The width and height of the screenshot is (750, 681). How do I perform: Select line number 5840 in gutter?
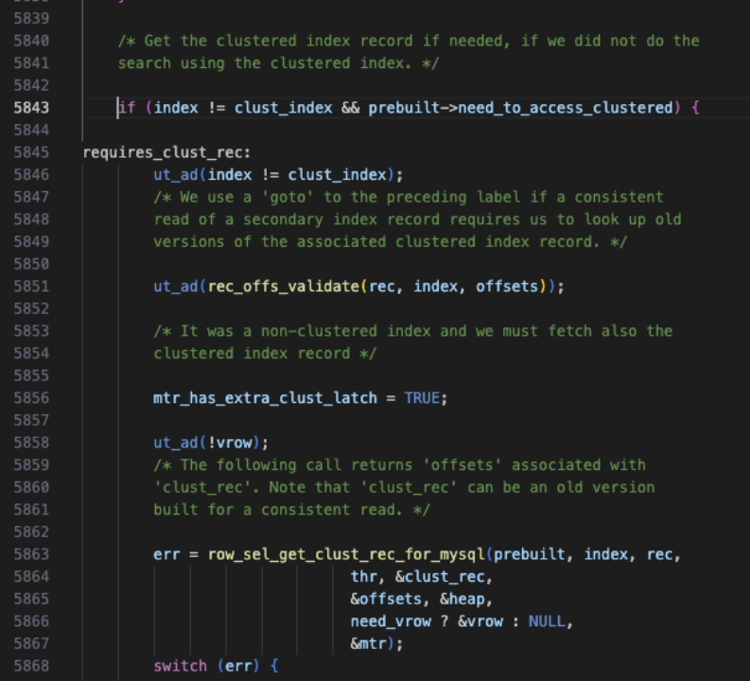pos(31,41)
